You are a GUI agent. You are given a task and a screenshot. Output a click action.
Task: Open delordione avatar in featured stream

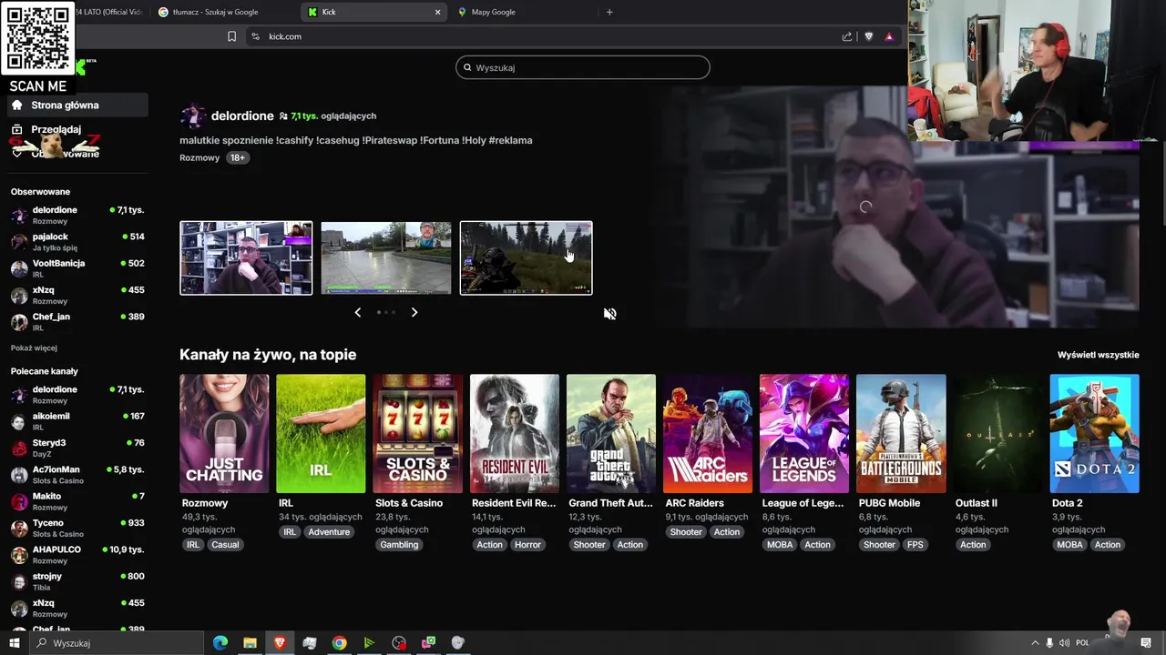(192, 116)
